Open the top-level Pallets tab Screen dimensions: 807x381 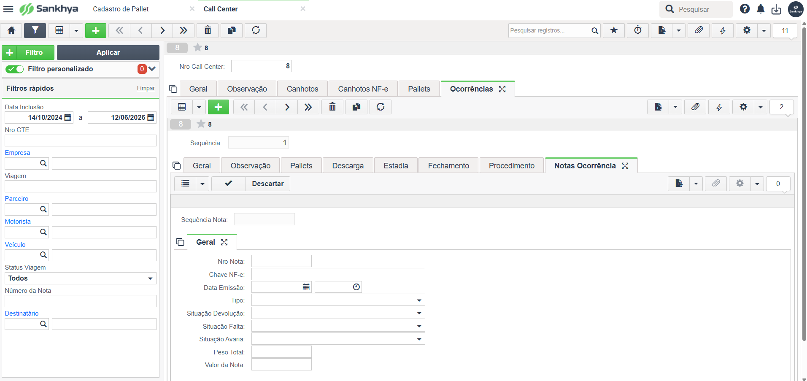[x=419, y=89]
